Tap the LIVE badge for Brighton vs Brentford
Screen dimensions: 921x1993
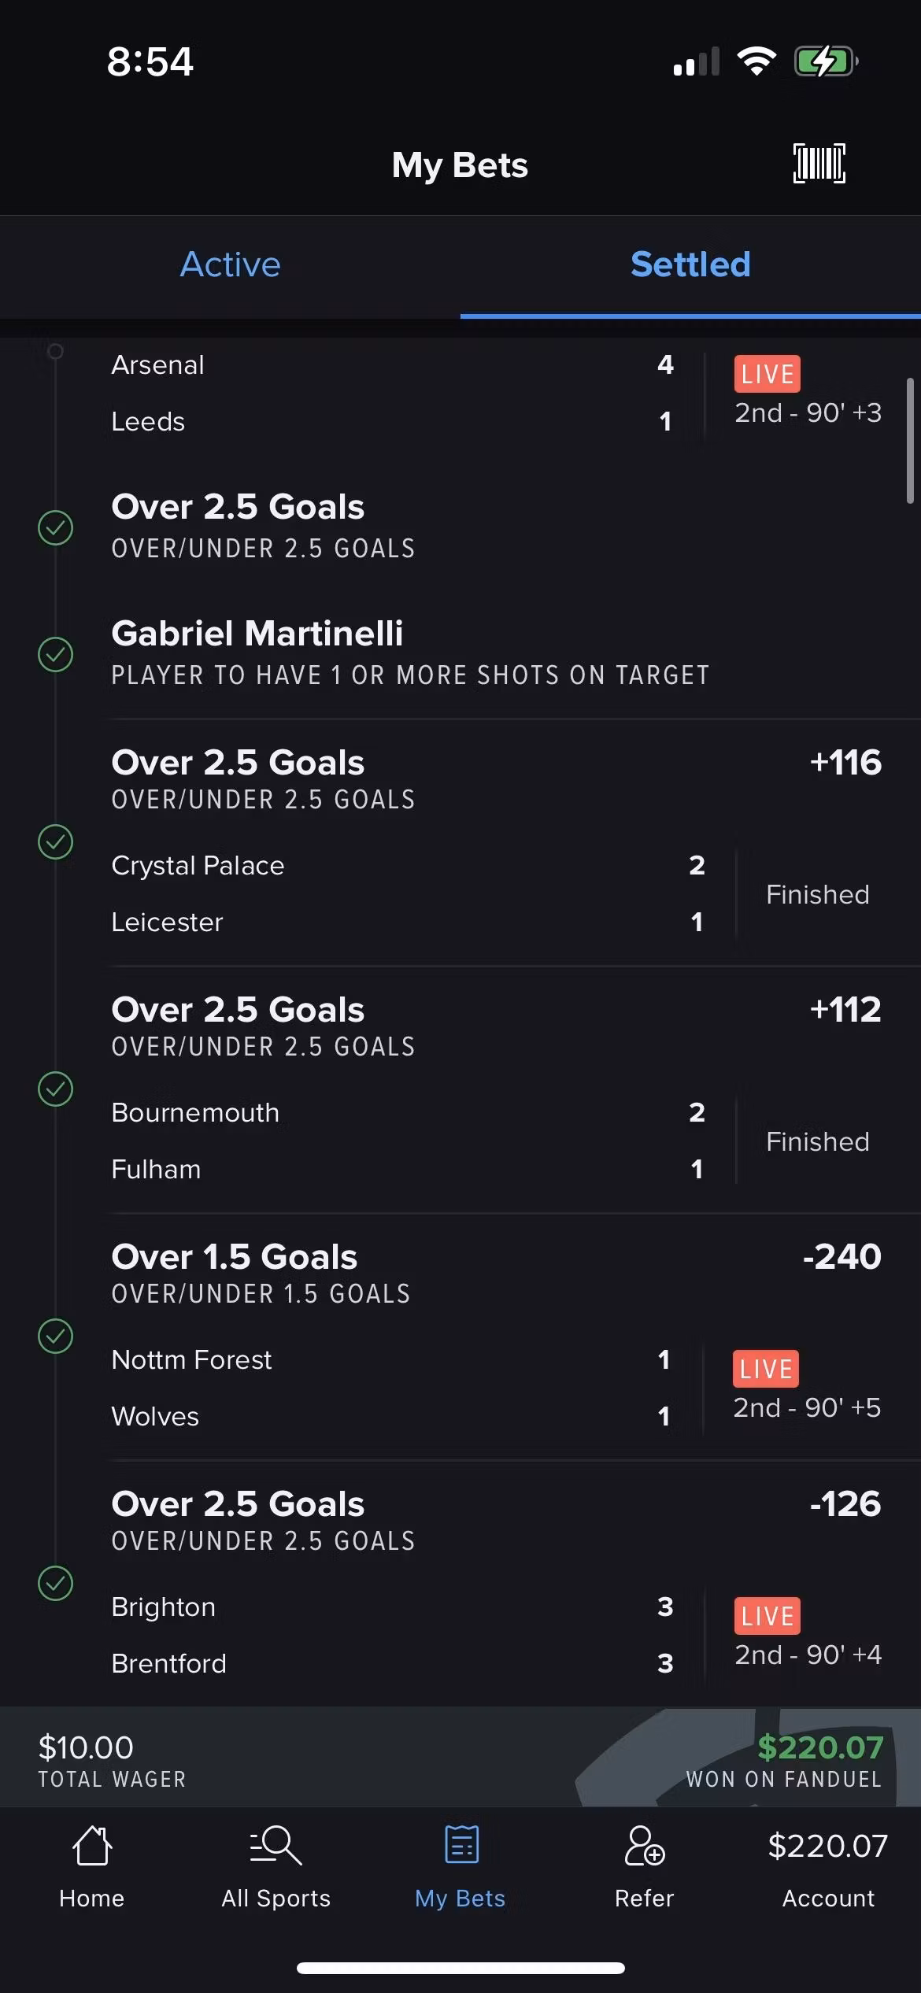pyautogui.click(x=767, y=1616)
